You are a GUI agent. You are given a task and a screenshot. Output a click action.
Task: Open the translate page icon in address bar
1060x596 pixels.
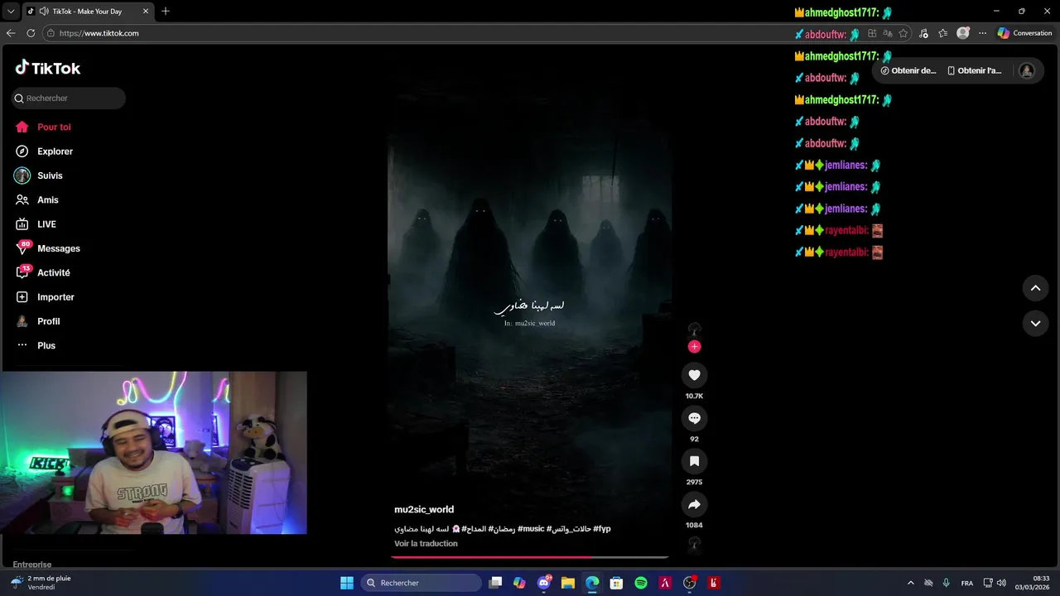coord(888,33)
